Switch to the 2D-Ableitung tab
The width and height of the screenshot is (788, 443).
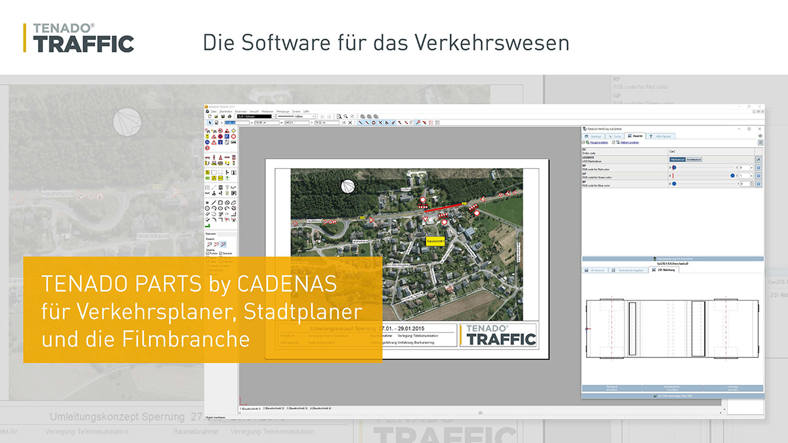(x=664, y=270)
